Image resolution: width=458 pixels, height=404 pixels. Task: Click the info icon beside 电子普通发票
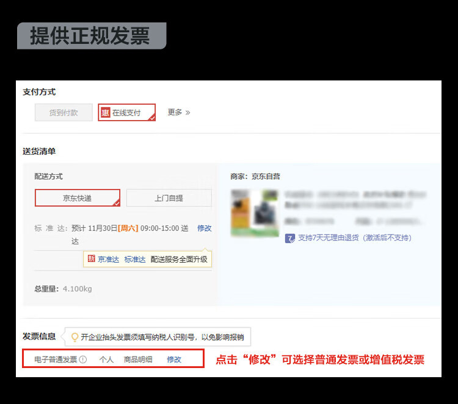[83, 360]
